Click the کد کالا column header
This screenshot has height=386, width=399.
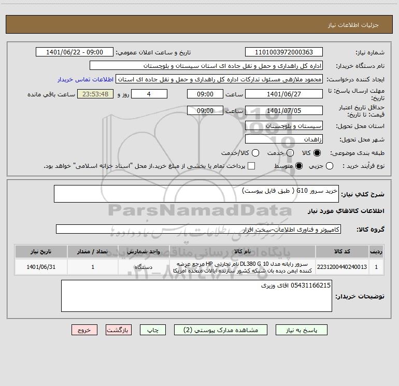(342, 251)
